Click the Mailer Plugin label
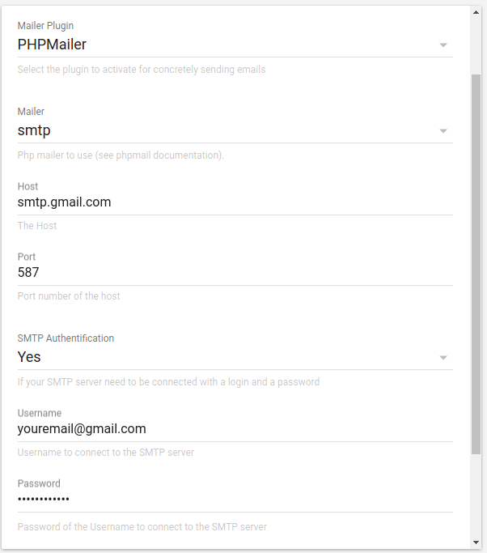The image size is (487, 553). click(x=45, y=26)
